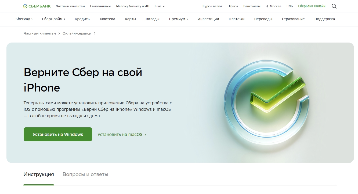The image size is (358, 194).
Task: Click the Установить на macOS link
Action: pos(122,134)
